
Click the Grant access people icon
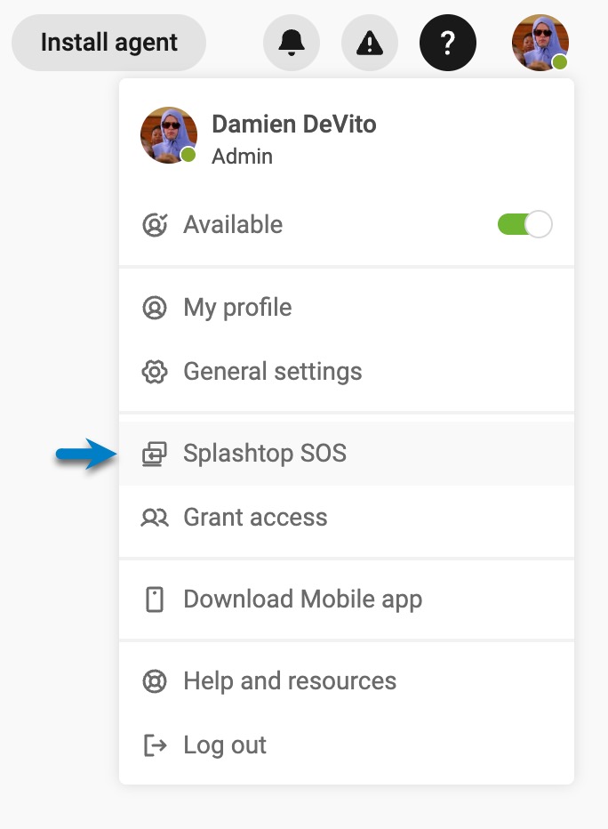coord(155,518)
